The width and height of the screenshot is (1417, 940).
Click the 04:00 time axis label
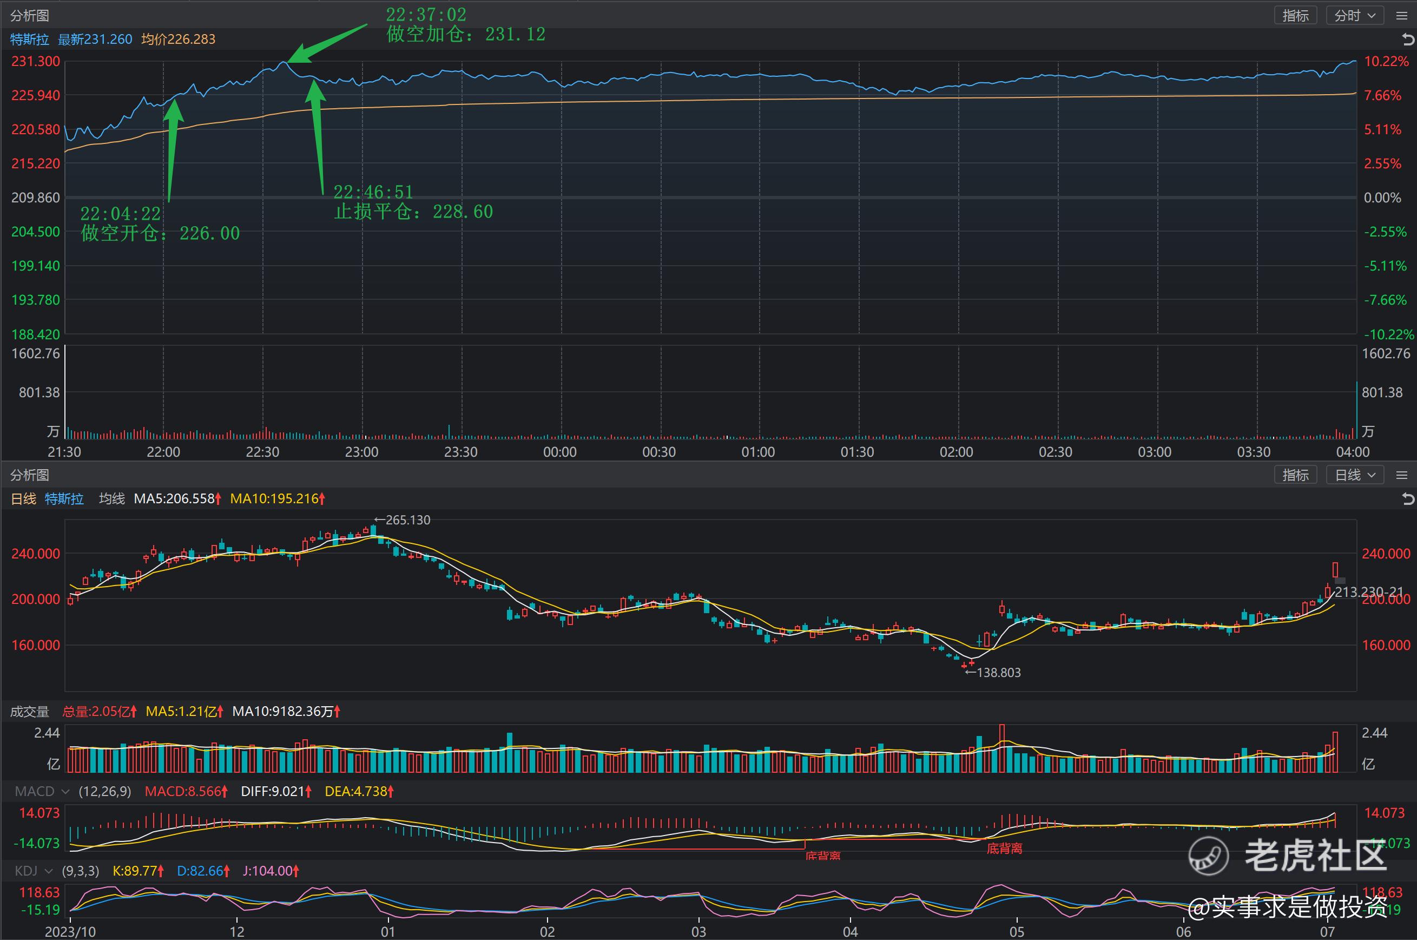tap(1353, 452)
